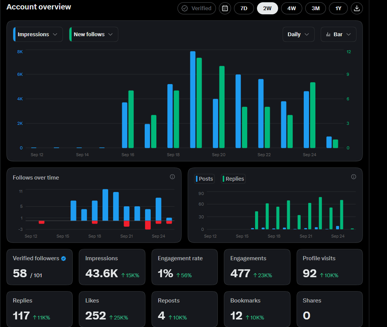The height and width of the screenshot is (327, 387).
Task: Open the Engagements 477 stat card
Action: pyautogui.click(x=257, y=267)
